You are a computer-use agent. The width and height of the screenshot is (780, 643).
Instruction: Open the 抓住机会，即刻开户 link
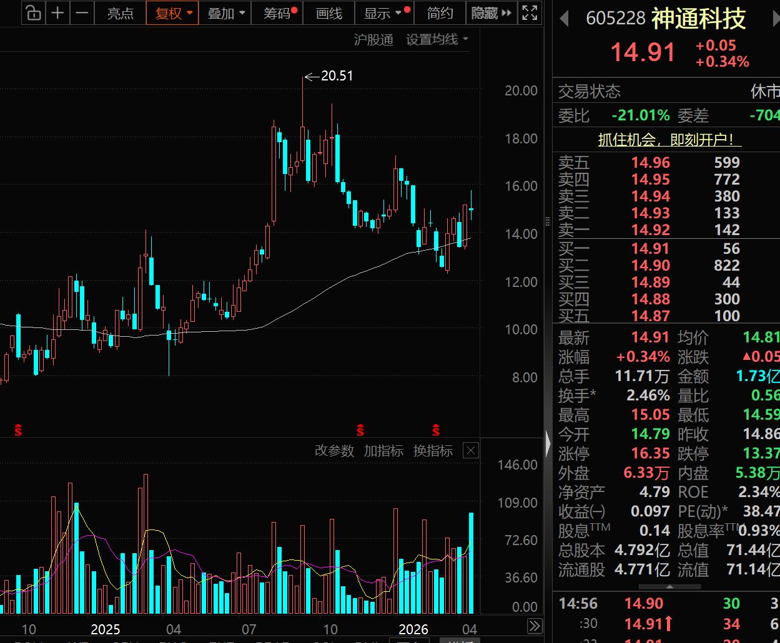pos(669,140)
